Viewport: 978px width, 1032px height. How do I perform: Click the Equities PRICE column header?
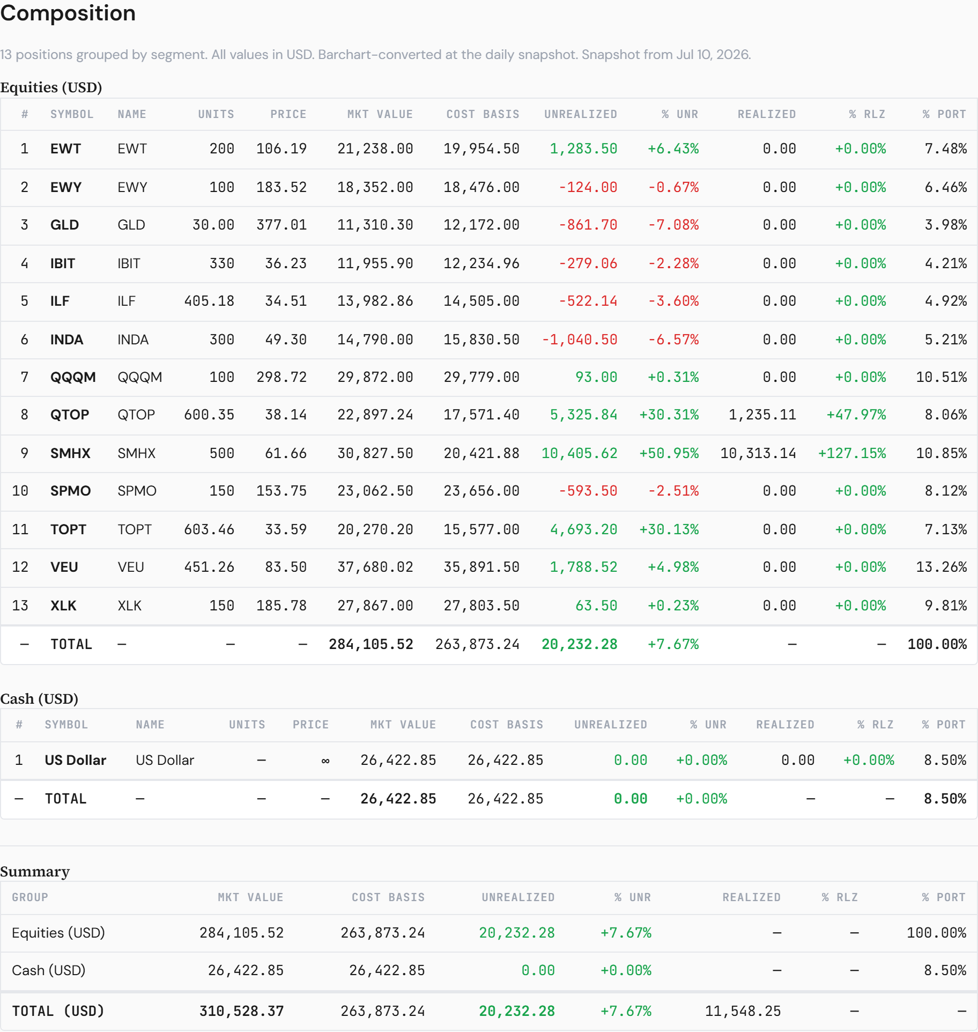(x=288, y=114)
